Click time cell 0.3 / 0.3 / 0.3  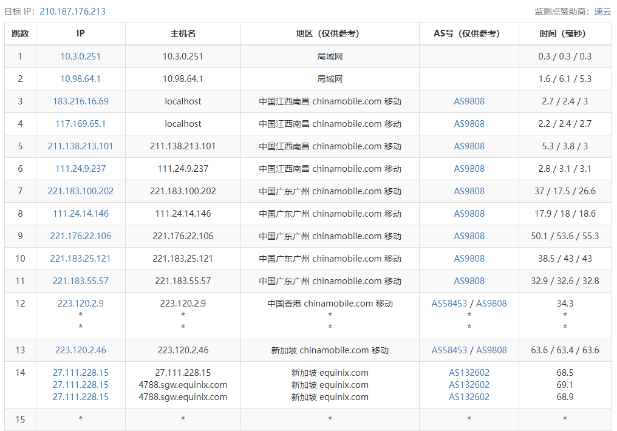tap(565, 56)
